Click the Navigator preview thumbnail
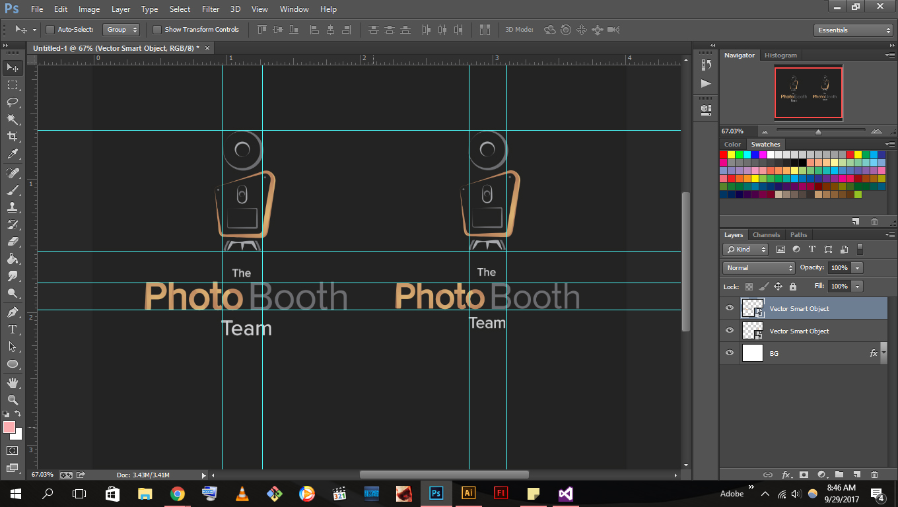Viewport: 898px width, 507px height. pyautogui.click(x=808, y=92)
